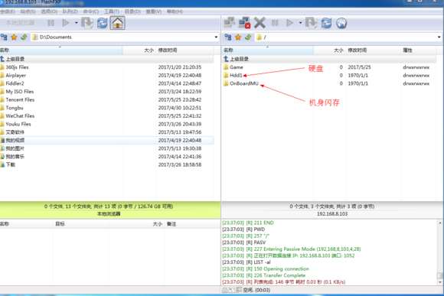Viewport: 444px width, 296px height.
Task: Refresh the local file list
Action: pyautogui.click(x=103, y=23)
